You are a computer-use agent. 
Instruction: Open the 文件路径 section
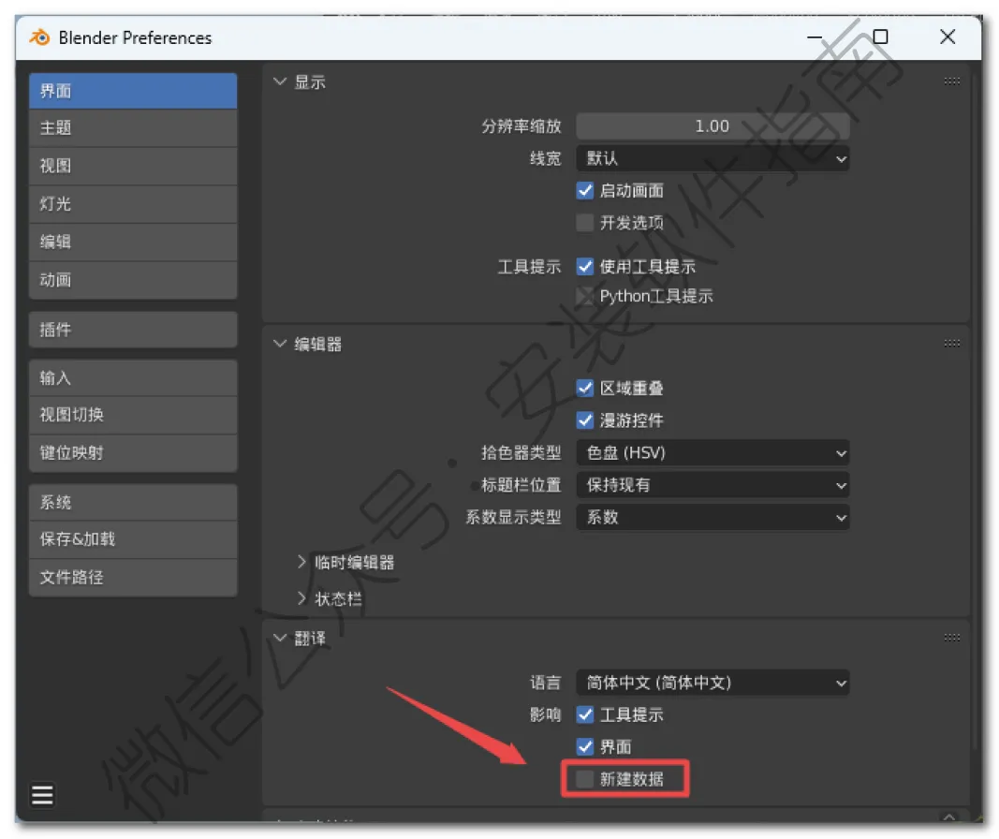coord(133,577)
